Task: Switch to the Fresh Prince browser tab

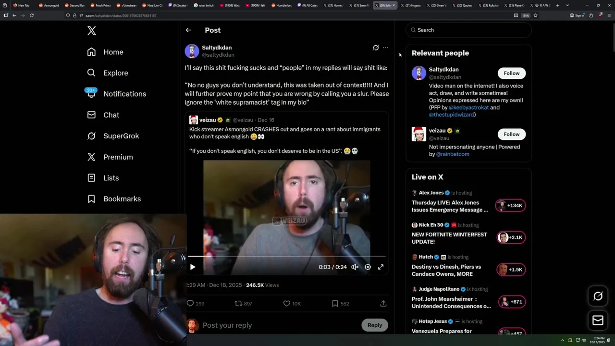Action: click(100, 5)
